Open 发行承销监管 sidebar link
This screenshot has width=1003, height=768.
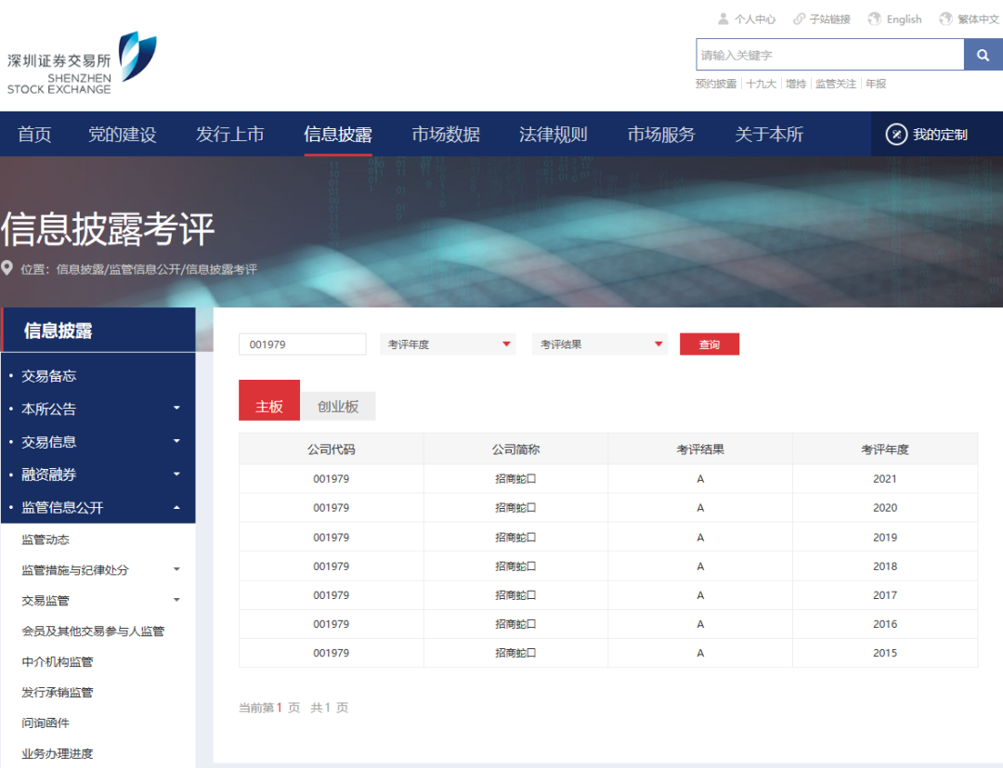(58, 693)
